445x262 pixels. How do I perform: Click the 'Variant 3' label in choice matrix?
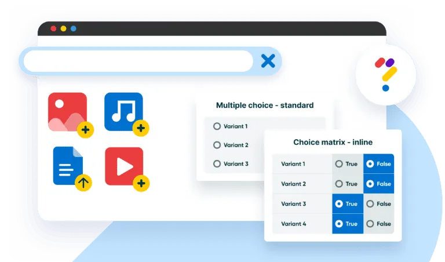293,203
